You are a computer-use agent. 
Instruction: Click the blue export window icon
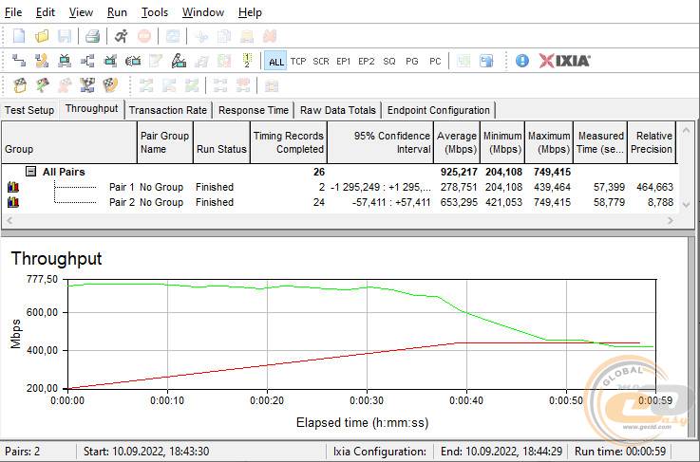[x=486, y=61]
